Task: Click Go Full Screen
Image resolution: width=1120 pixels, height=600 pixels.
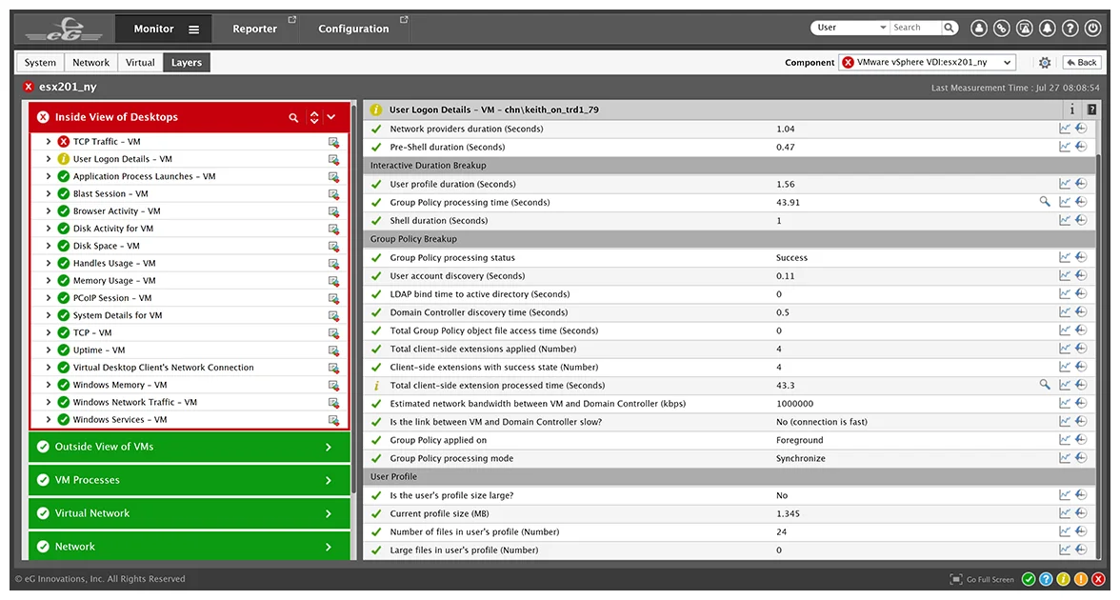Action: click(982, 579)
